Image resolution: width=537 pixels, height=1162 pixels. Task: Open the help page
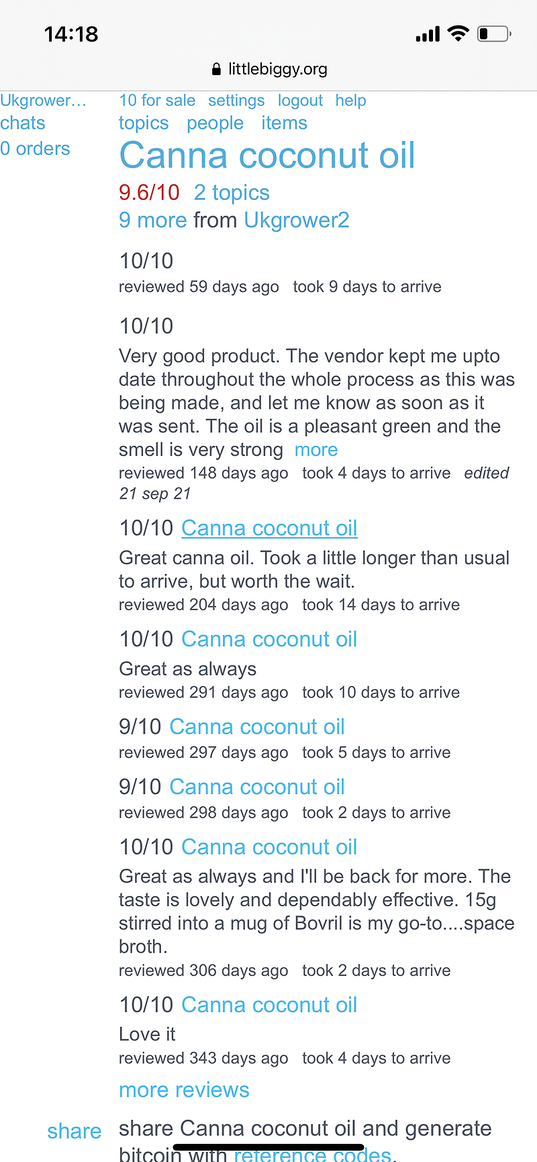click(350, 101)
